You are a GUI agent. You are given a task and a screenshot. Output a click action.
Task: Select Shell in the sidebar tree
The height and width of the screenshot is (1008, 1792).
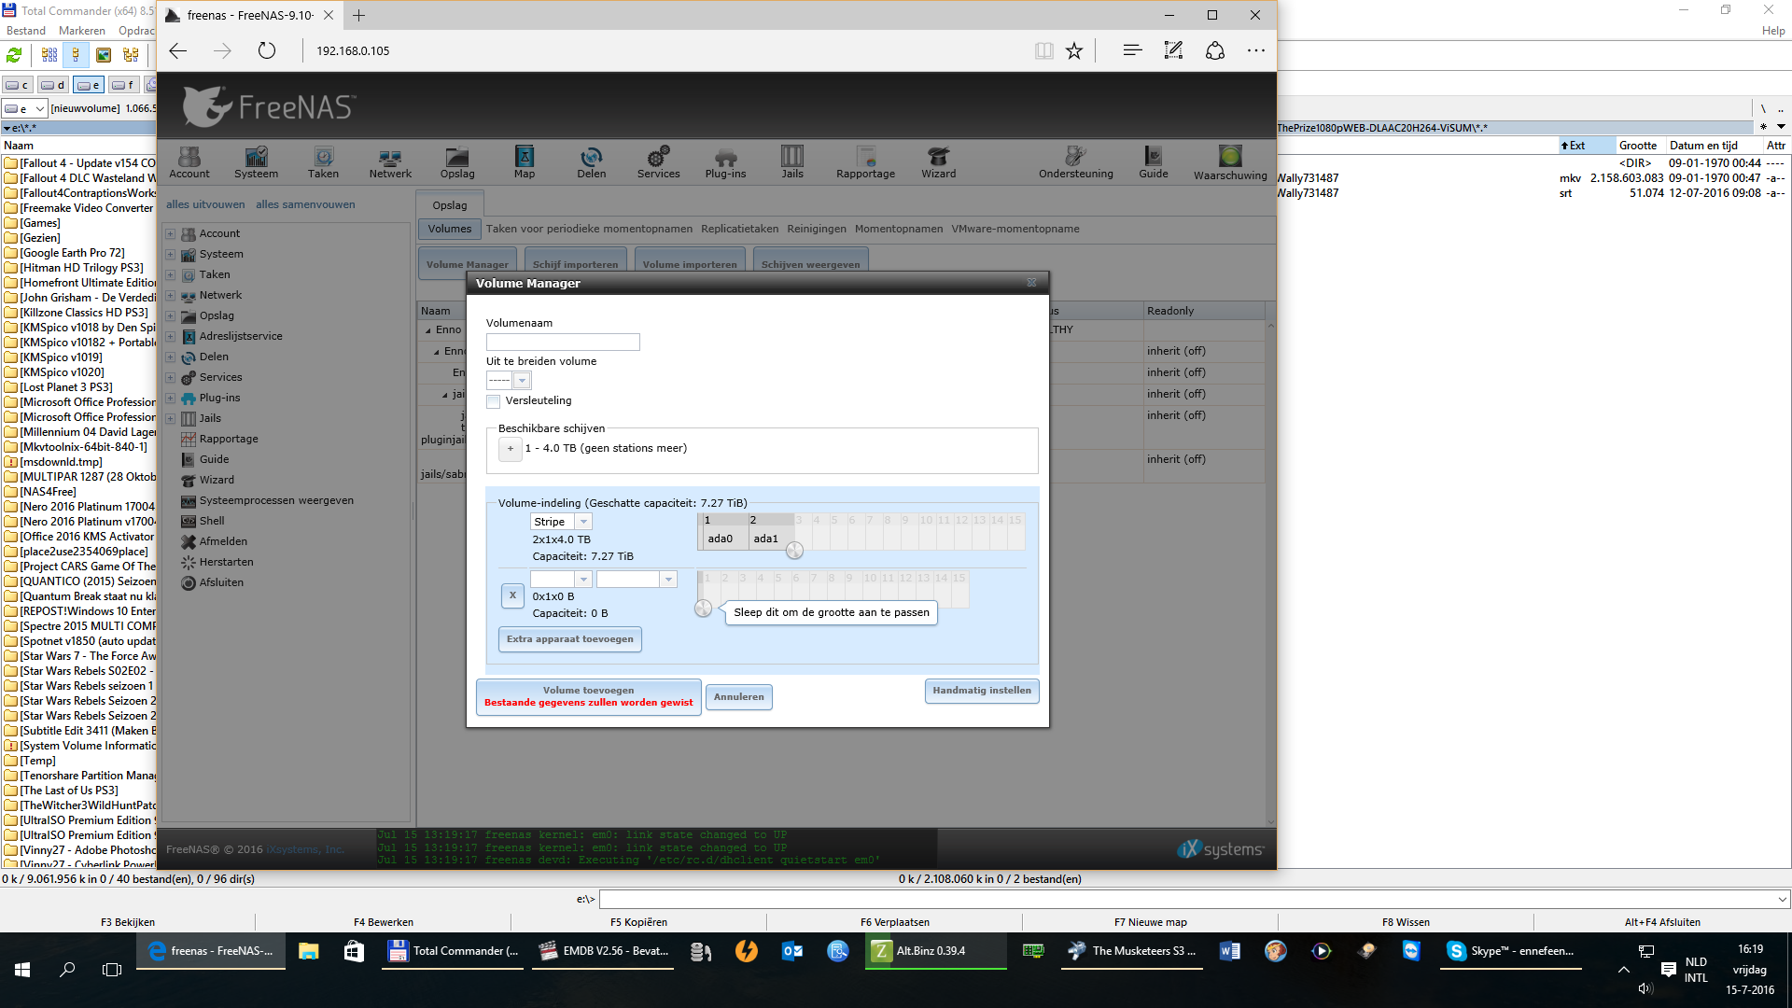[x=212, y=521]
